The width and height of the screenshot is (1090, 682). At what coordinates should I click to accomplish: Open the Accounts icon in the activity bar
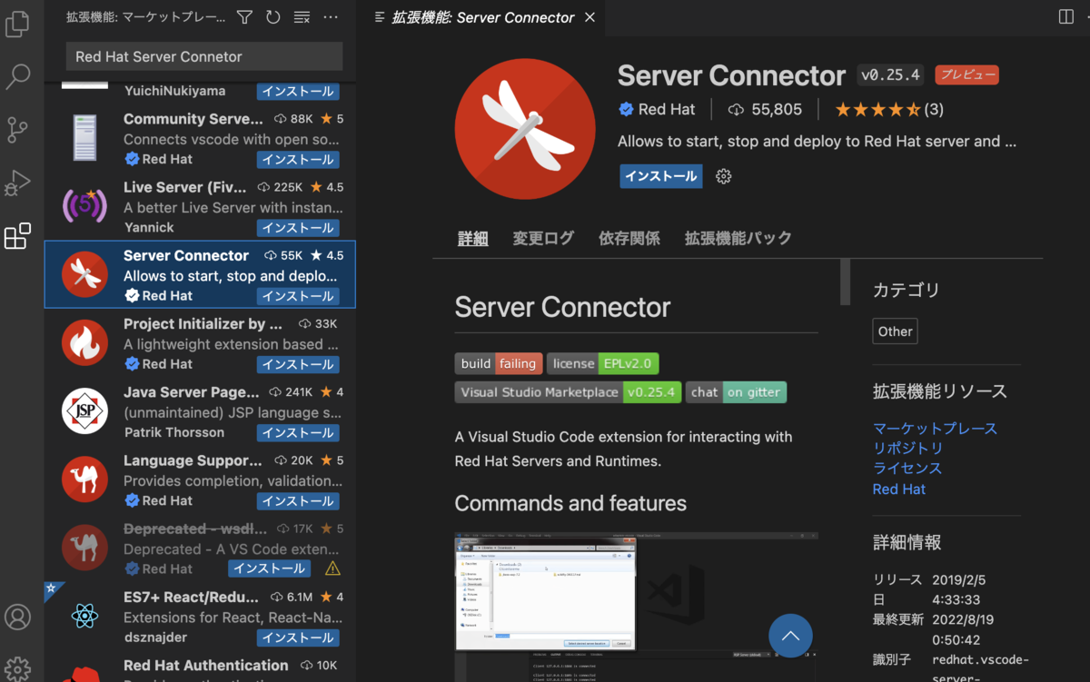point(18,617)
